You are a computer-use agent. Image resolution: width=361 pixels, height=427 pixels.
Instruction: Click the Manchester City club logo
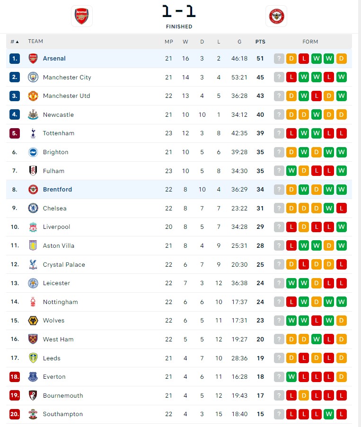(33, 77)
